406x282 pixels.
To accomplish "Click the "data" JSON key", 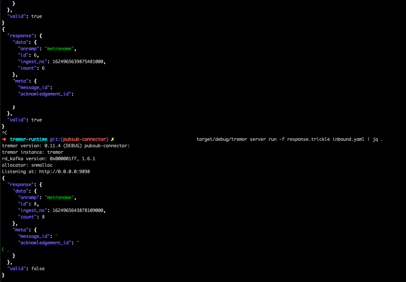I will pyautogui.click(x=20, y=191).
